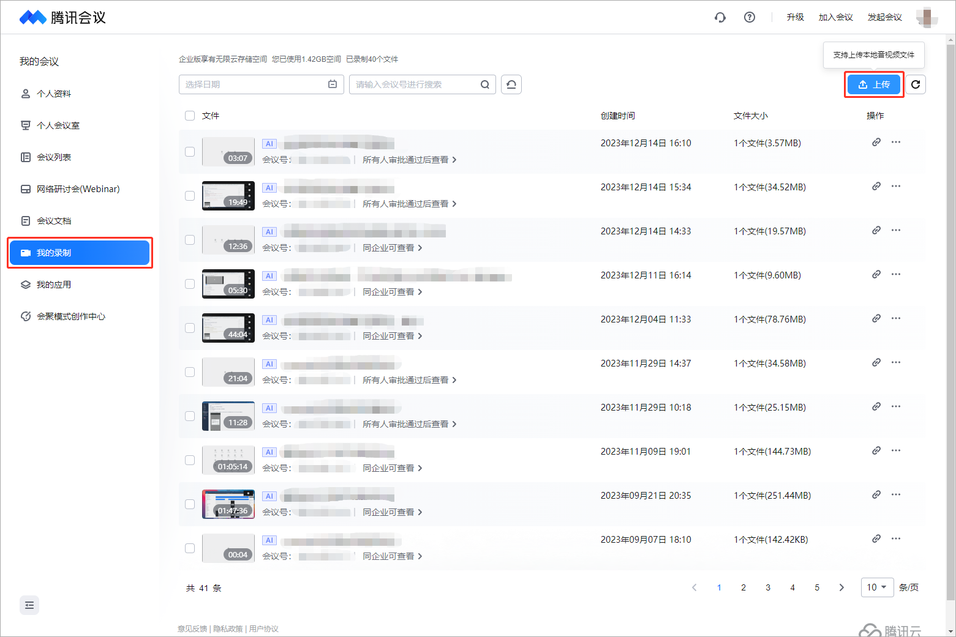The width and height of the screenshot is (956, 637).
Task: Open the 10 per page dropdown
Action: pyautogui.click(x=877, y=587)
